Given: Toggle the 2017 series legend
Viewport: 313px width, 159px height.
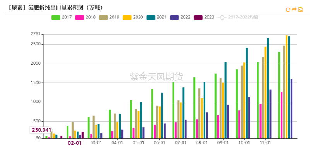Looking at the screenshot, I should (62, 17).
